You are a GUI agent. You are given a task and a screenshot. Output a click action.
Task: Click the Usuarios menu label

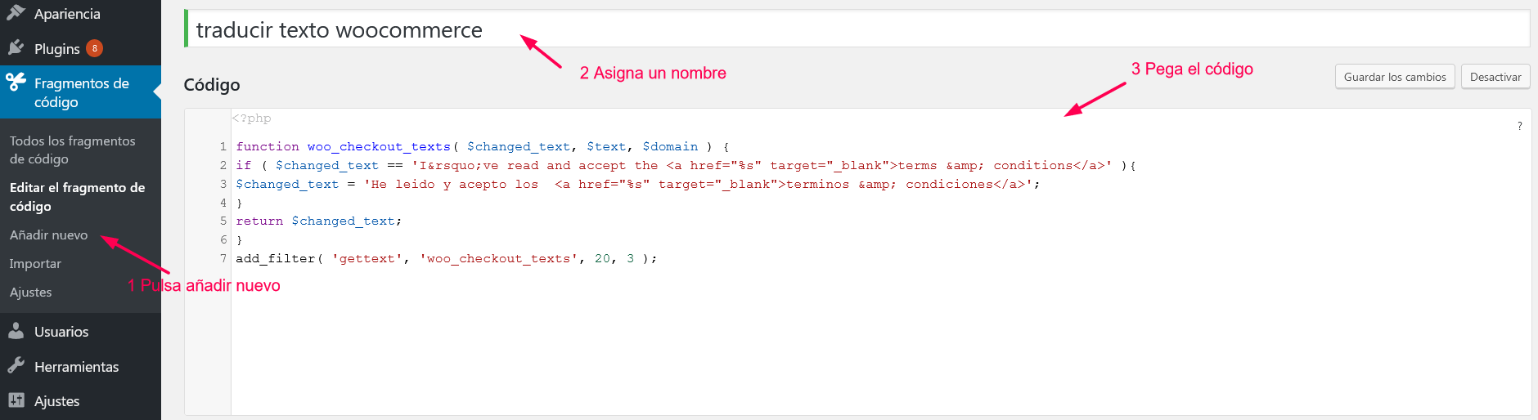pos(61,332)
